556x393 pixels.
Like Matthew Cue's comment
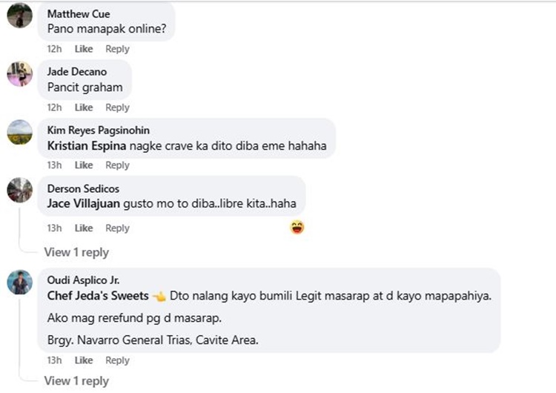pyautogui.click(x=84, y=49)
